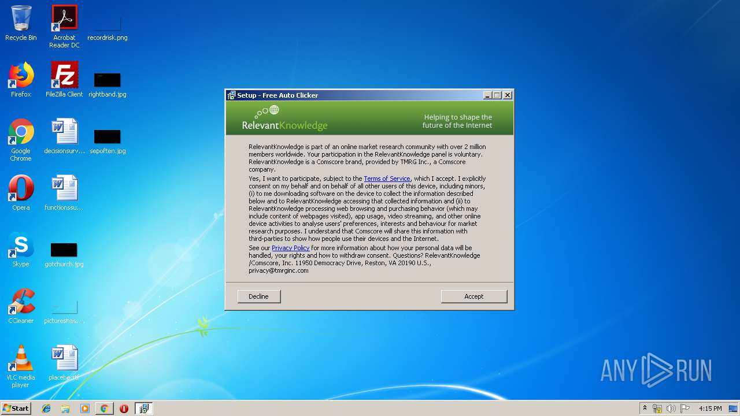
Task: Select the gotchurch.jpg file icon
Action: (x=64, y=253)
